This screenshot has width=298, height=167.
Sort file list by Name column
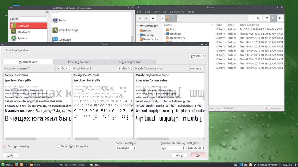click(189, 25)
